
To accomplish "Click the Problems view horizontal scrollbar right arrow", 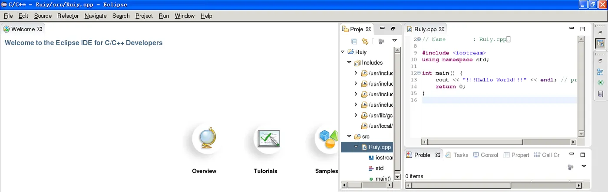I will (x=579, y=185).
